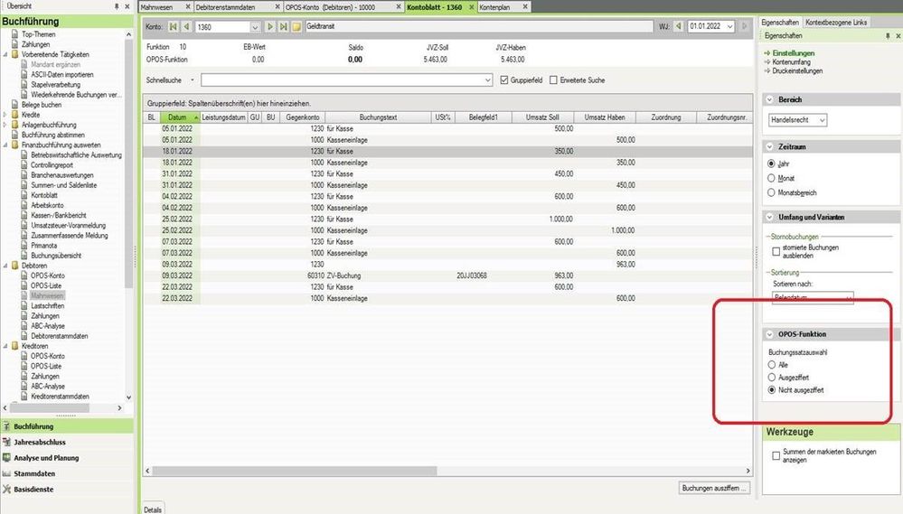Go to previous fiscal year with WJ arrow
Image resolution: width=903 pixels, height=514 pixels.
point(680,28)
